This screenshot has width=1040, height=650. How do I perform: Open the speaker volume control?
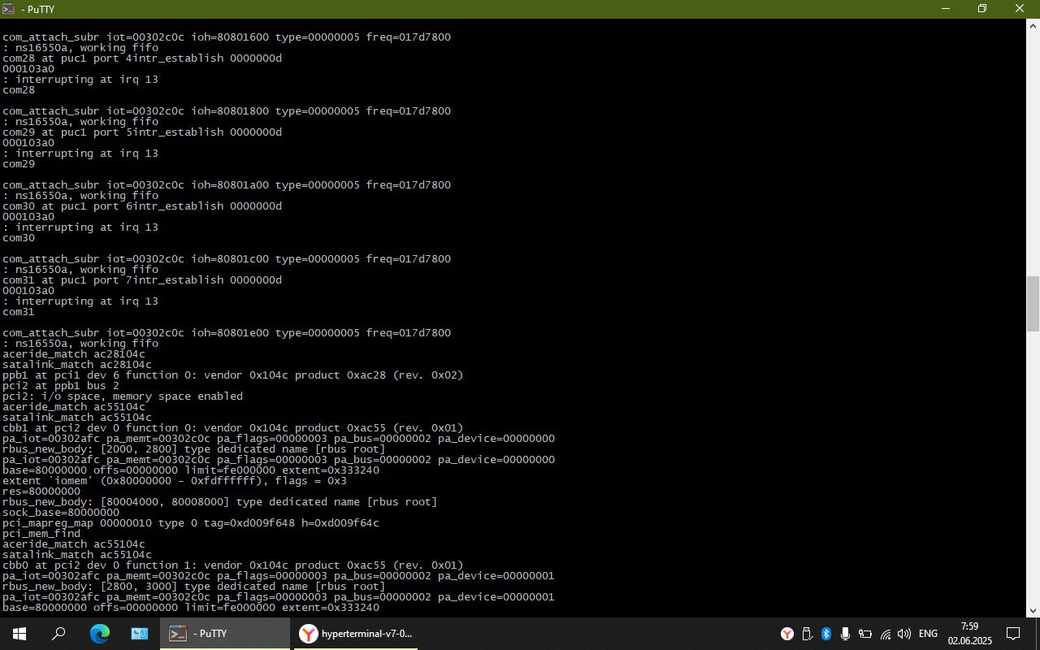(904, 634)
